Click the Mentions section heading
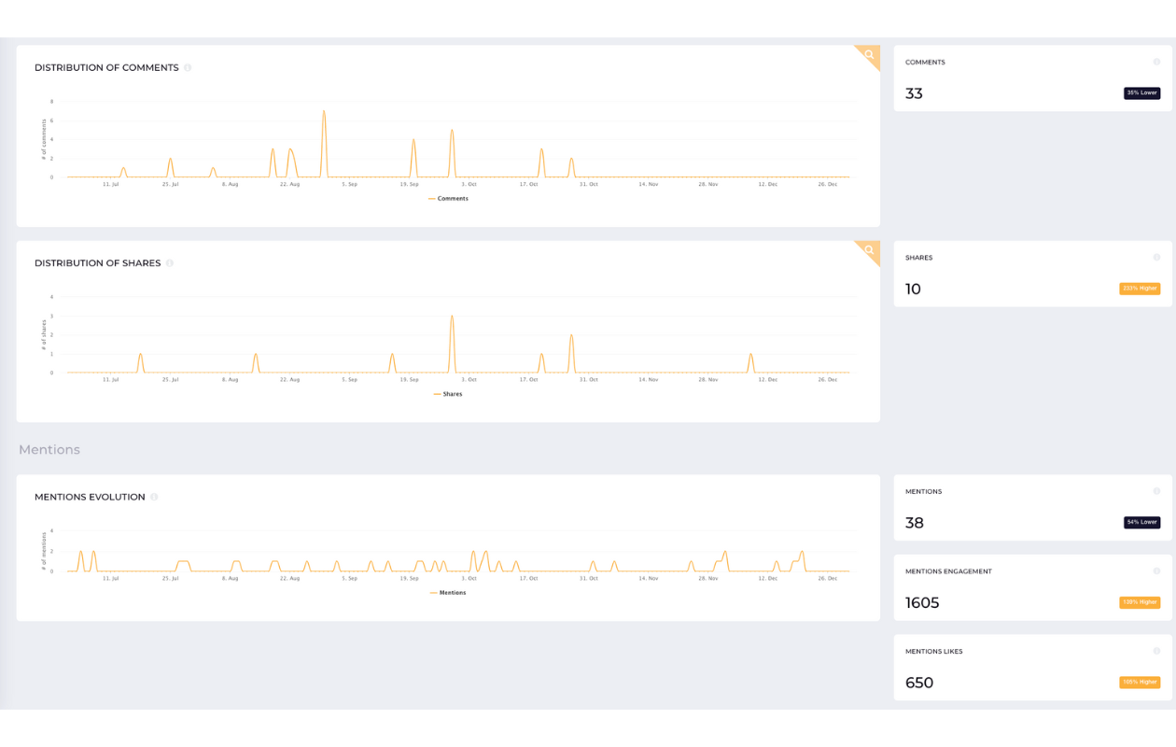Screen dimensions: 1176x747 click(x=49, y=450)
